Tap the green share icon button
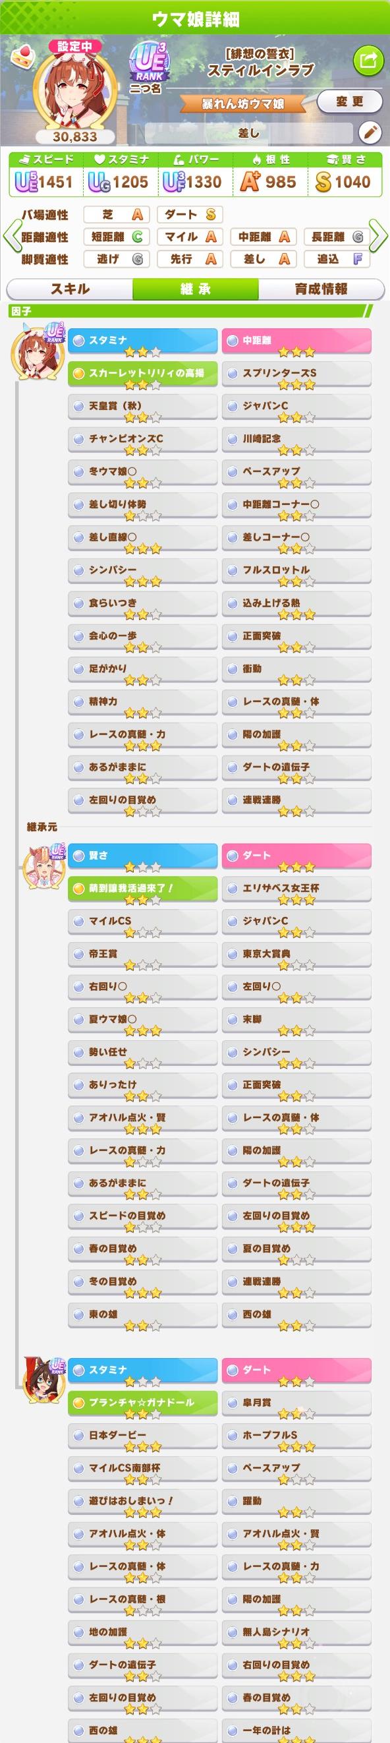Screen dimensions: 390x1743 tap(368, 61)
